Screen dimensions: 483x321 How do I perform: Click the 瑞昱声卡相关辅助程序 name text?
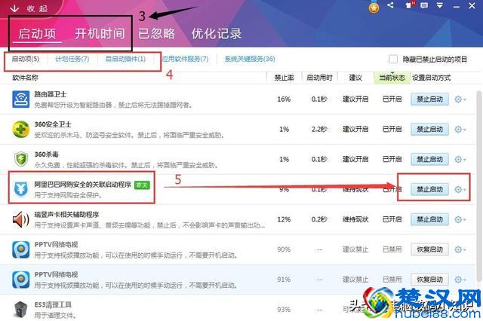[x=66, y=214]
